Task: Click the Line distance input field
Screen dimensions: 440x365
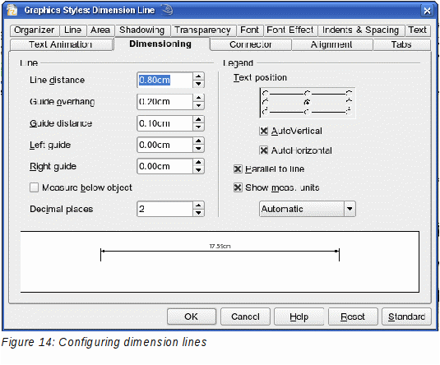Action: [x=164, y=80]
